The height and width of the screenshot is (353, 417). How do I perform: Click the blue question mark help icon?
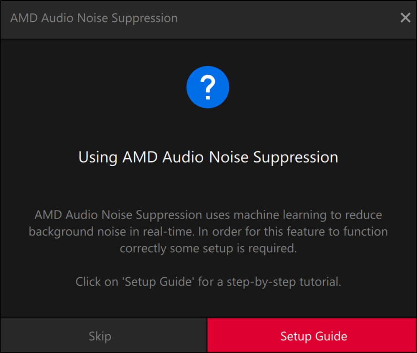click(208, 87)
